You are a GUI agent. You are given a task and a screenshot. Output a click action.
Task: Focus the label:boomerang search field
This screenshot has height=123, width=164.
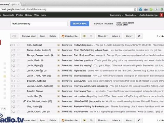(39, 24)
